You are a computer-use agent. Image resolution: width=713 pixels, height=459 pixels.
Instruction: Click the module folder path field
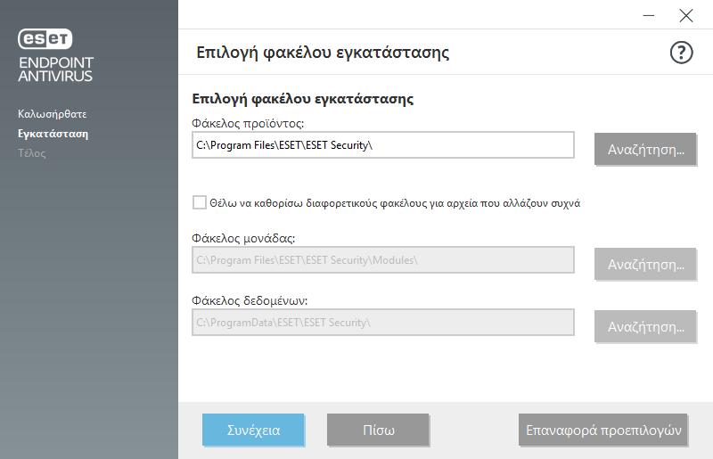tap(383, 260)
